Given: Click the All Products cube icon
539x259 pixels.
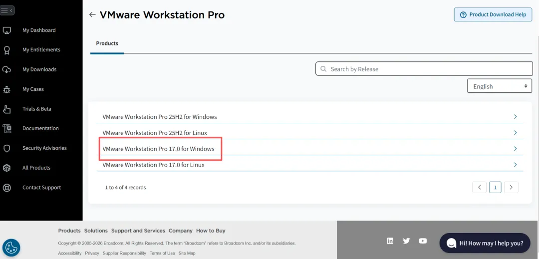Looking at the screenshot, I should (7, 168).
